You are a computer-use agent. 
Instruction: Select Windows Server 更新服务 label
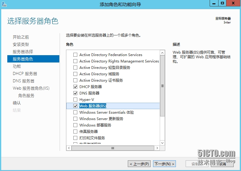pyautogui.click(x=101, y=119)
